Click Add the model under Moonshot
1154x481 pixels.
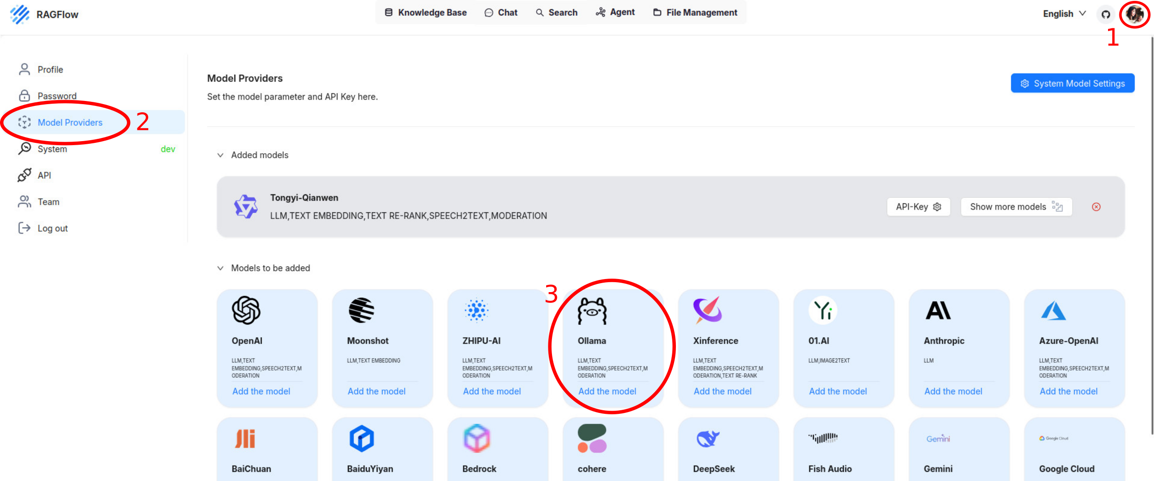[376, 391]
